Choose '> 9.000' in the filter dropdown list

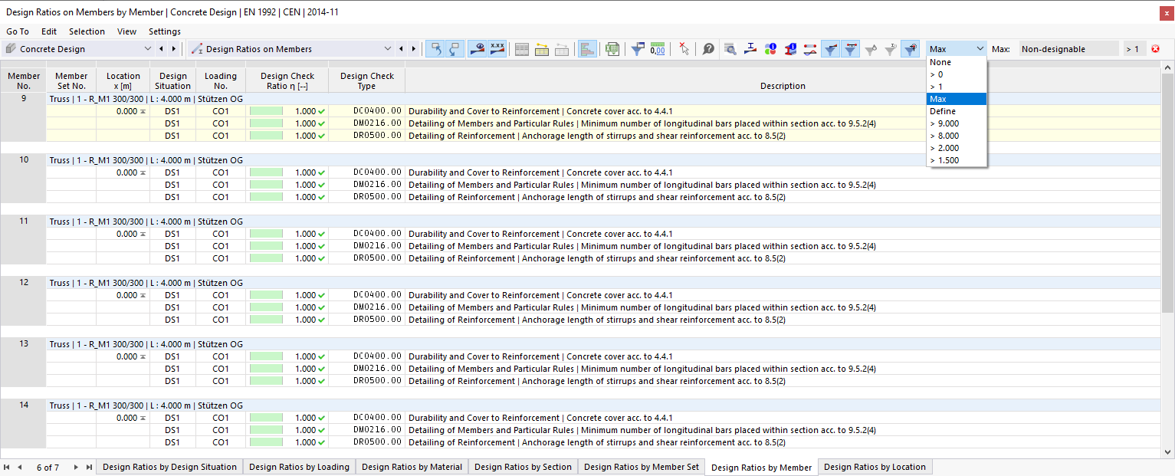(x=957, y=123)
